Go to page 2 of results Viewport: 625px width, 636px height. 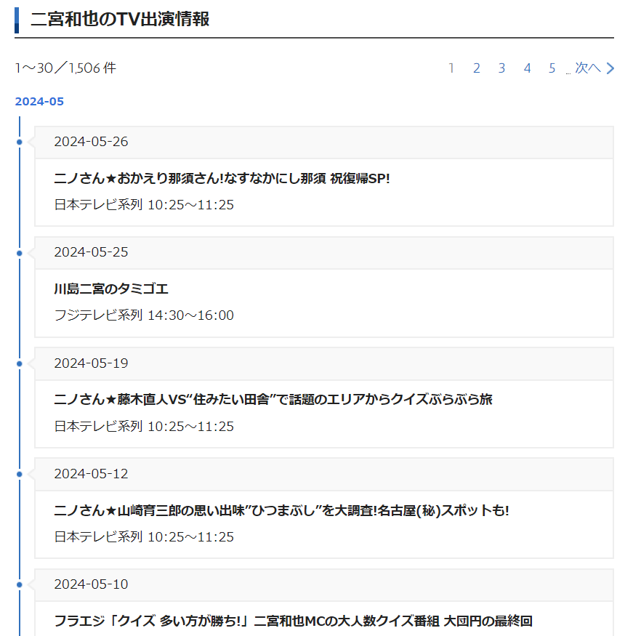click(477, 68)
